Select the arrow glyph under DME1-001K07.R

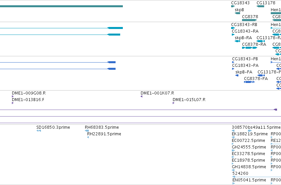[x=142, y=96]
